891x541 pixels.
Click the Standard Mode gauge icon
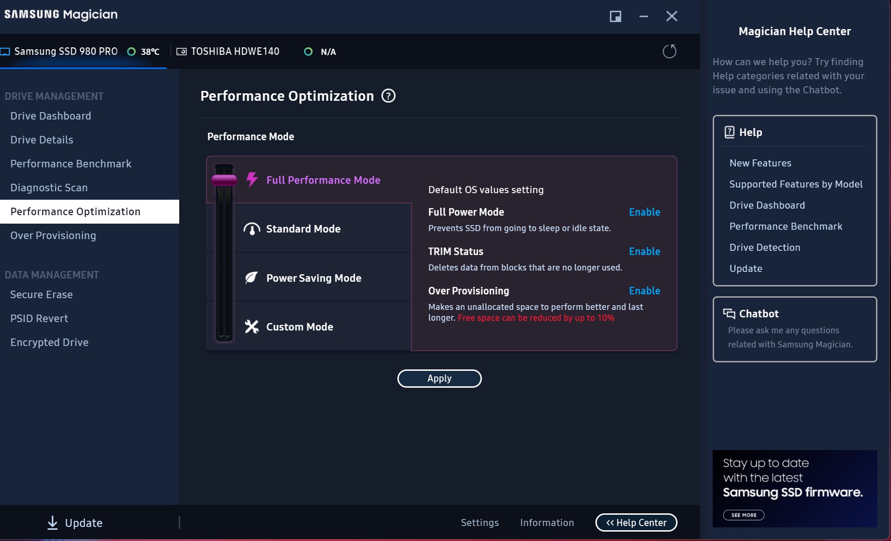(x=252, y=229)
